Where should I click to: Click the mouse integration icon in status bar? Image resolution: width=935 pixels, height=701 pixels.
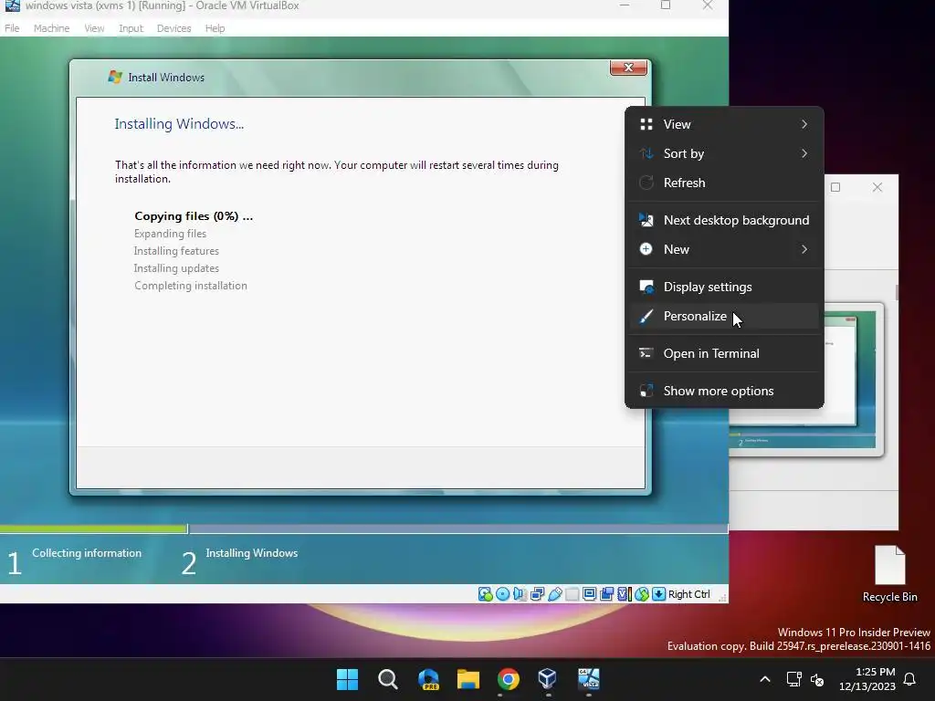tap(642, 593)
